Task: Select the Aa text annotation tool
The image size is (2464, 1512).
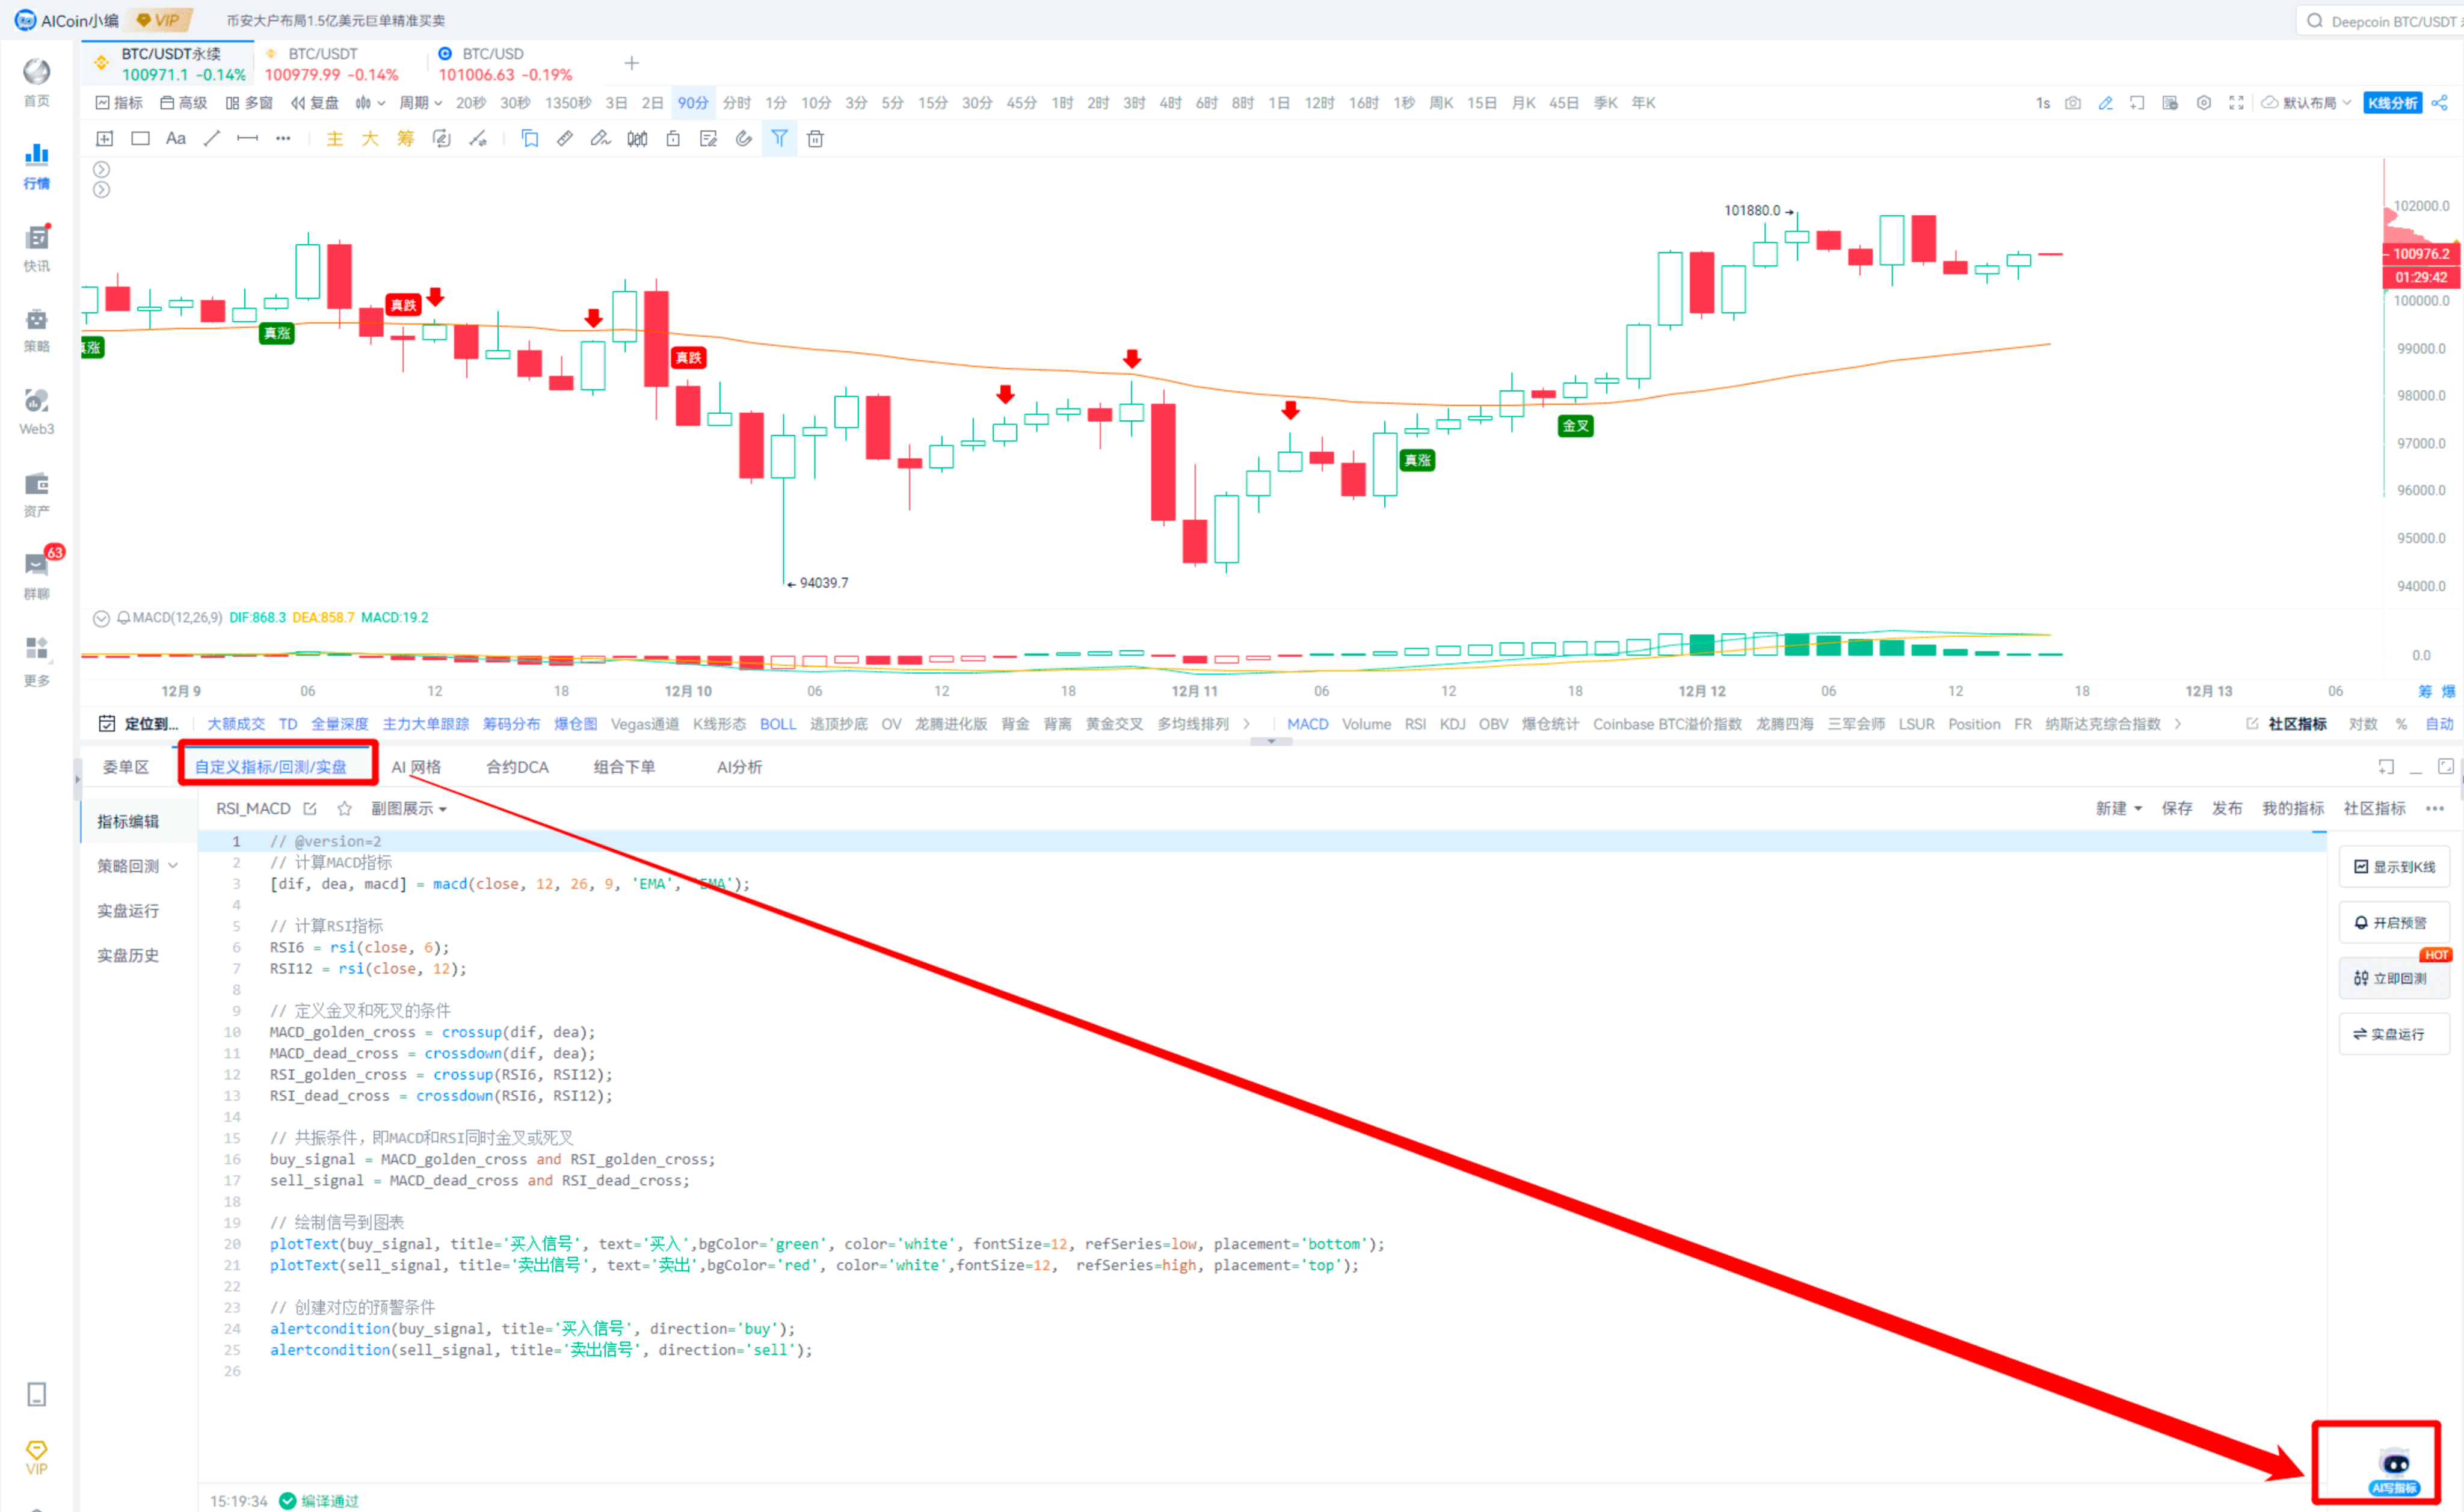Action: [176, 139]
